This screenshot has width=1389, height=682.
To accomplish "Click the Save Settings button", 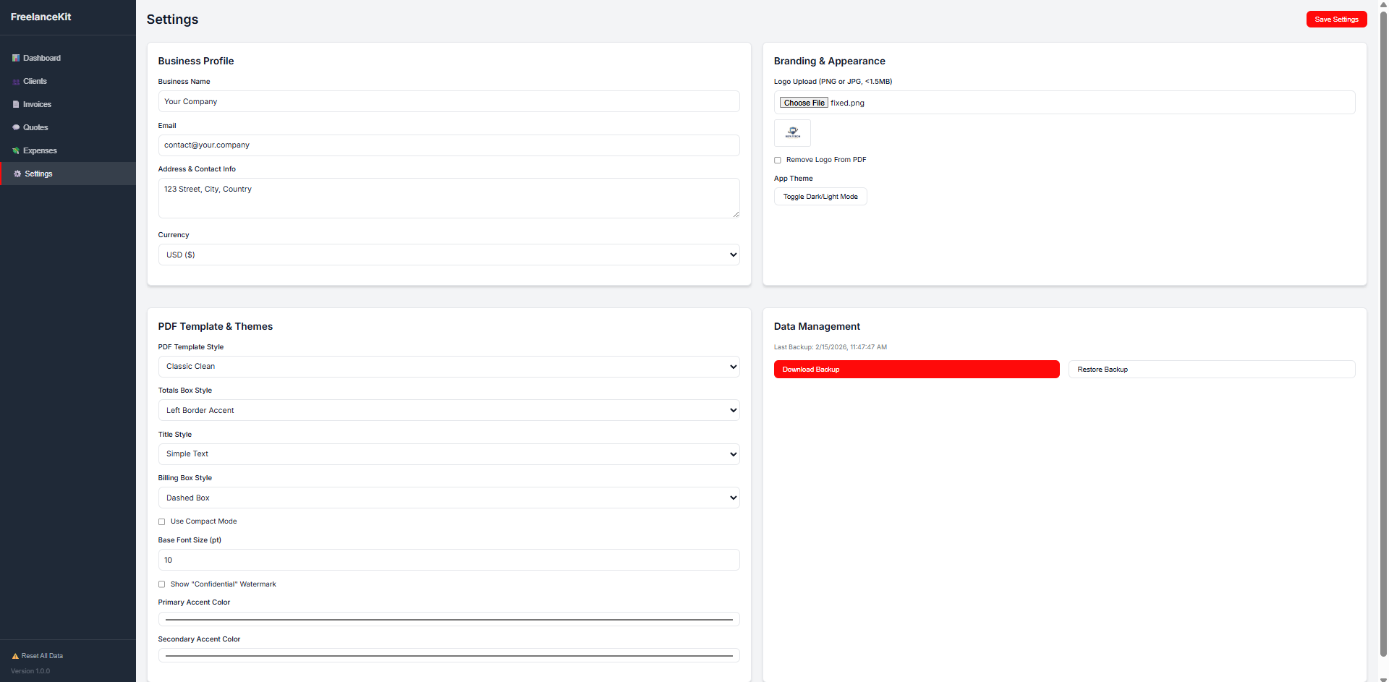I will click(1336, 19).
